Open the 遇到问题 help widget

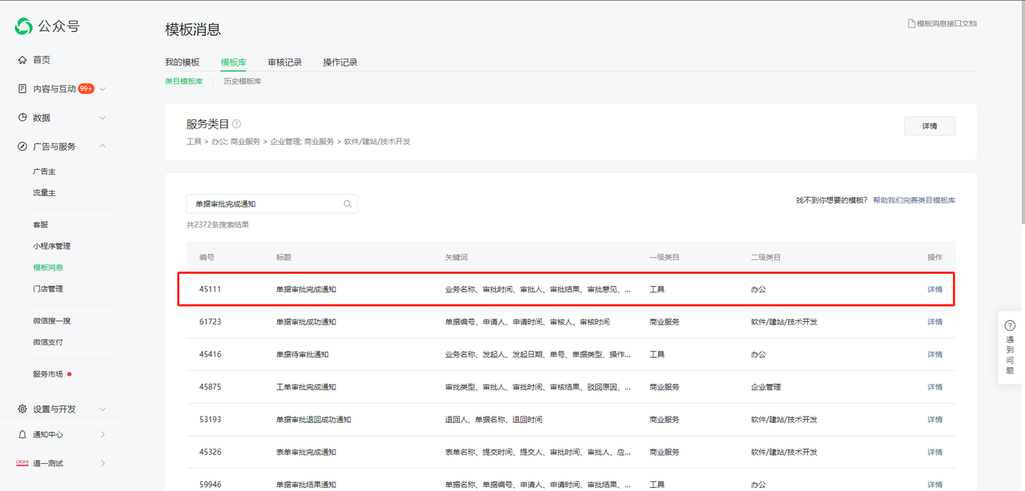coord(1010,343)
